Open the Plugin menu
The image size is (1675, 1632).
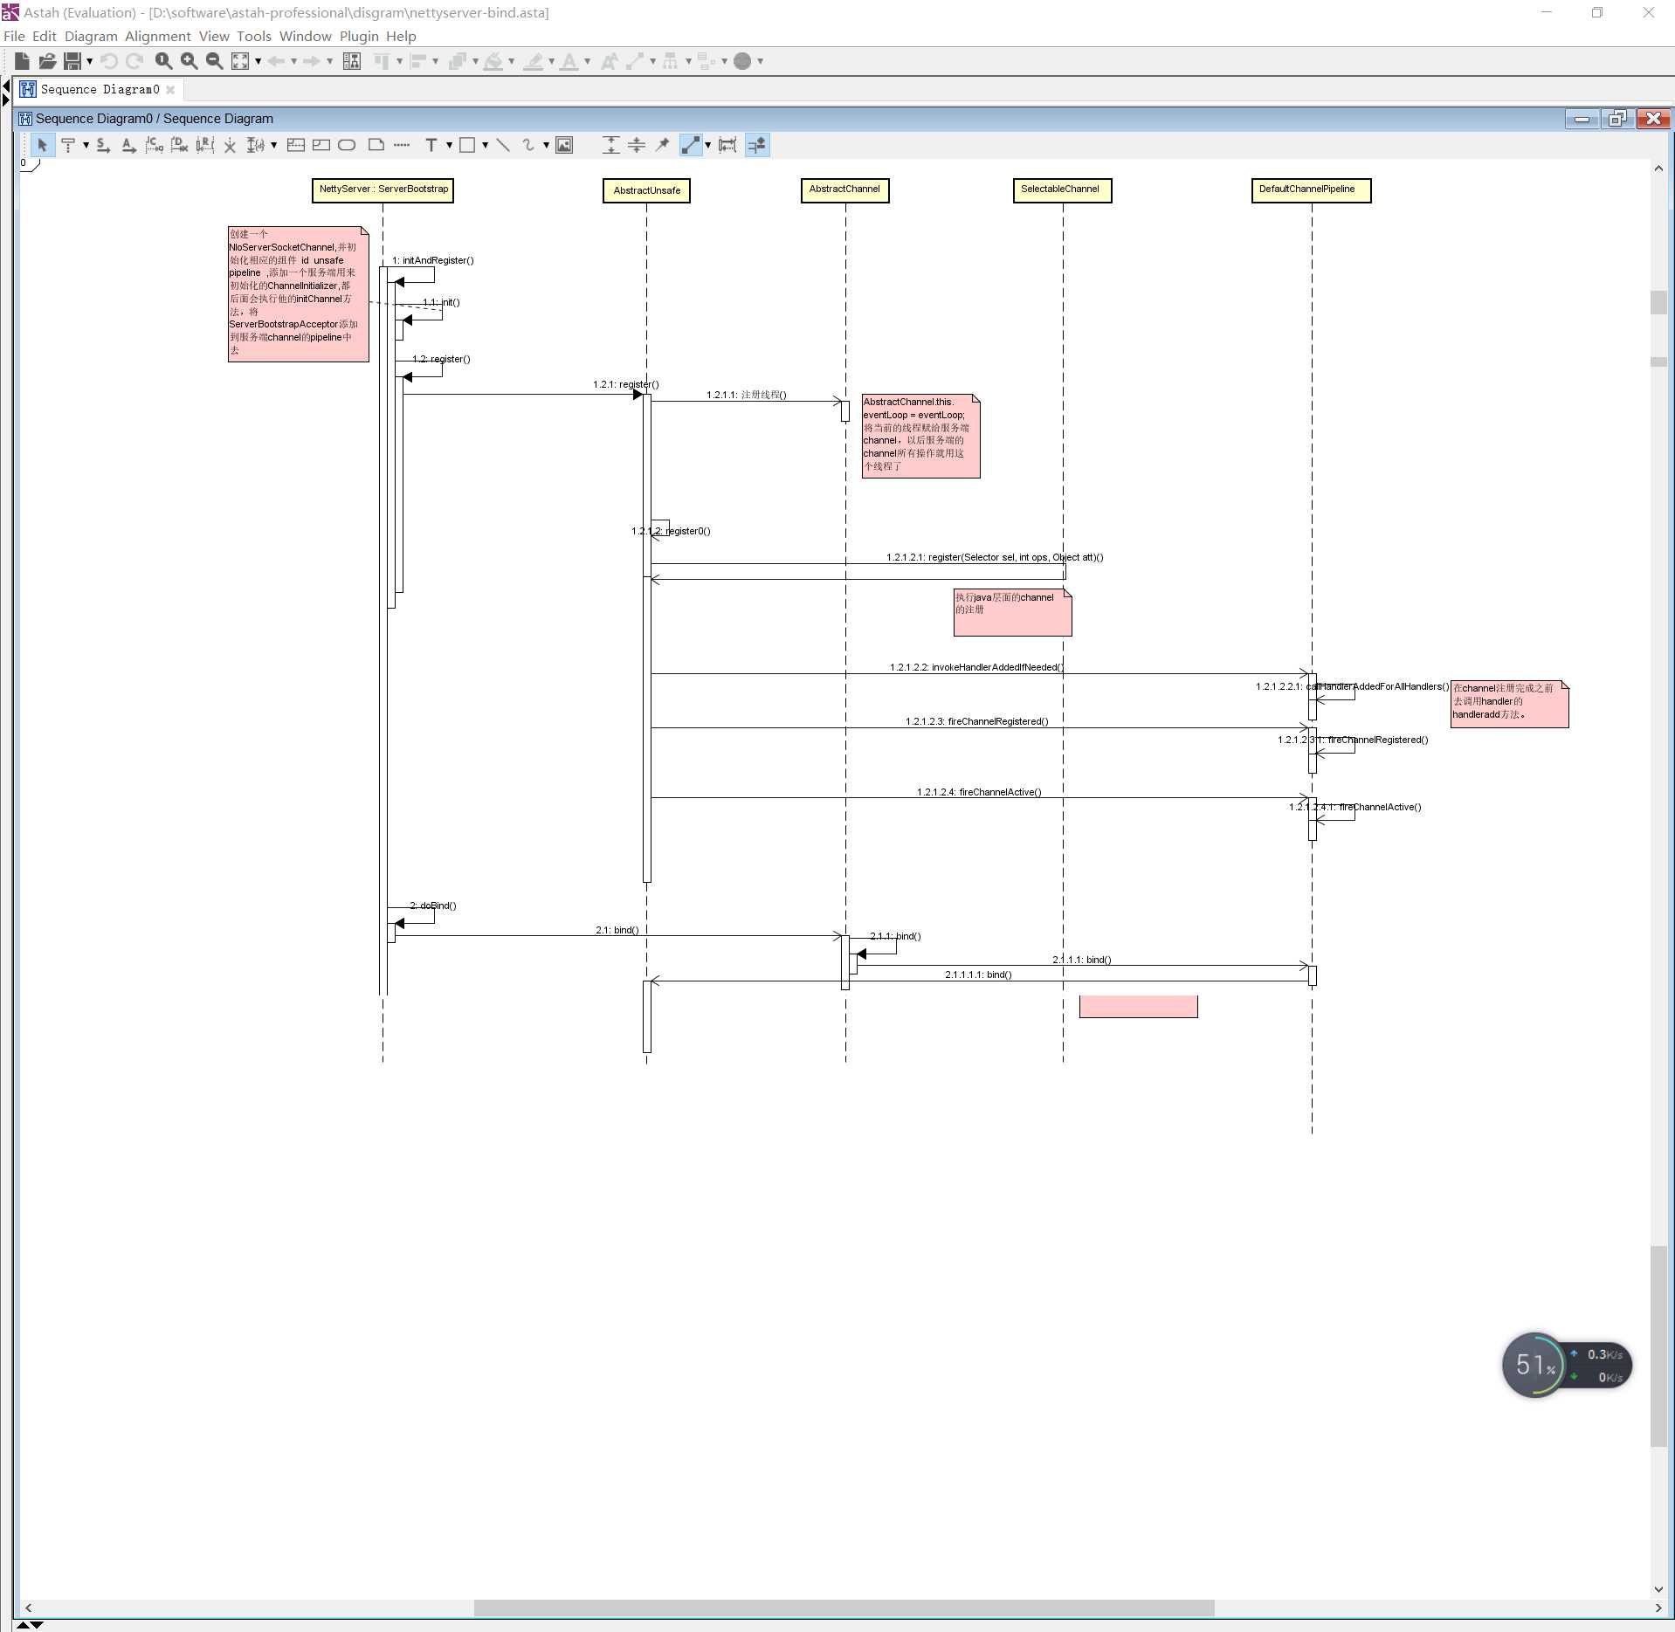tap(359, 36)
